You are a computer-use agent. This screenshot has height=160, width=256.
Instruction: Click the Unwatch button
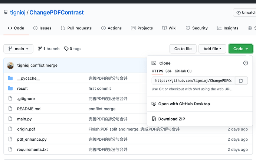(x=245, y=13)
